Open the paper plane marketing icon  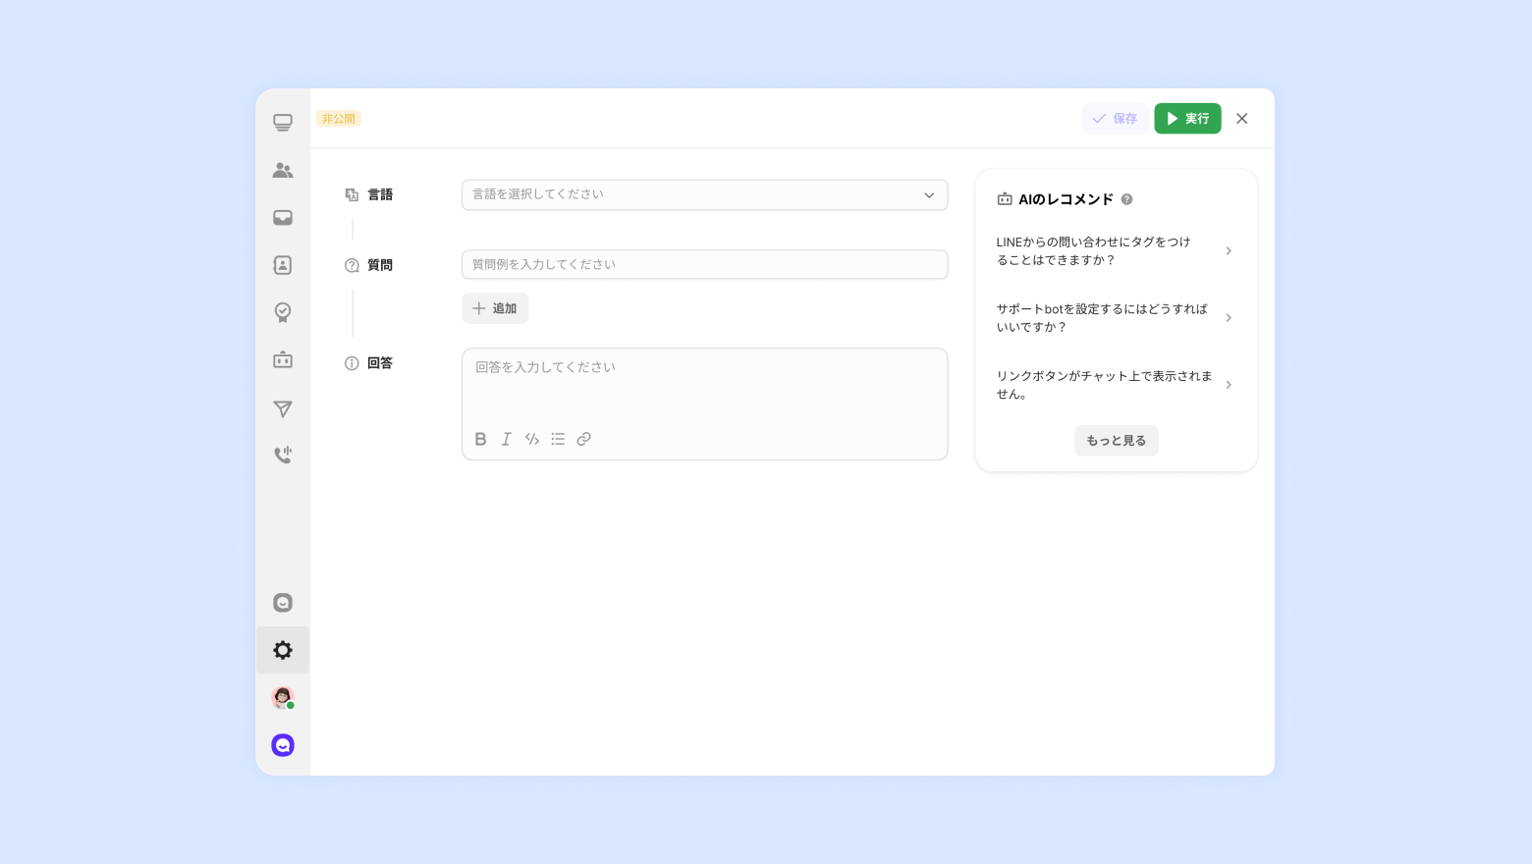pyautogui.click(x=283, y=408)
